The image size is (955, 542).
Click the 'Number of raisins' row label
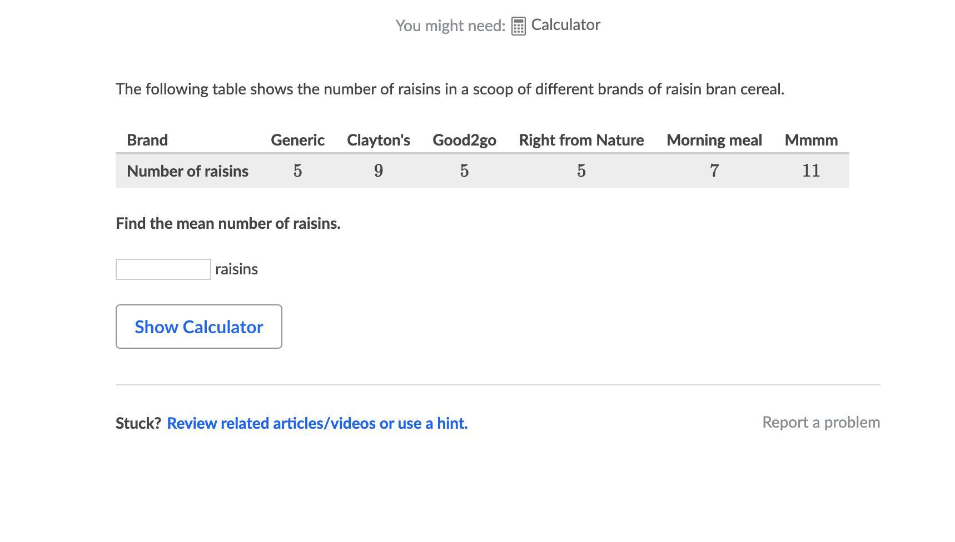tap(187, 171)
